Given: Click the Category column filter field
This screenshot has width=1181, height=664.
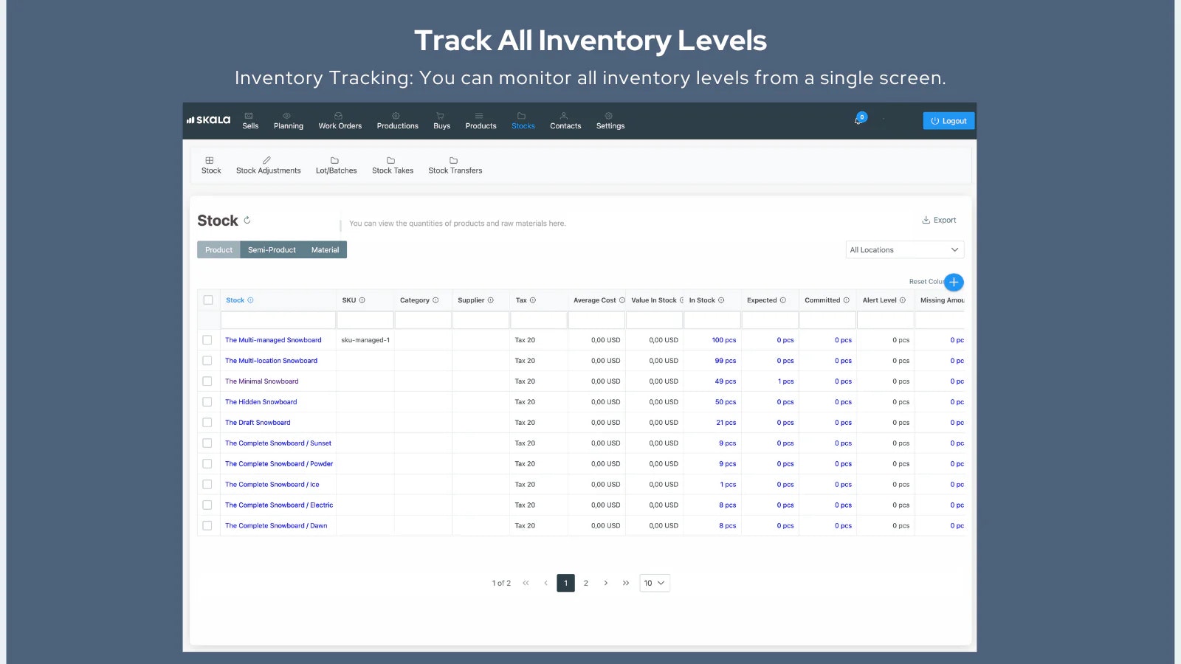Looking at the screenshot, I should (x=423, y=320).
